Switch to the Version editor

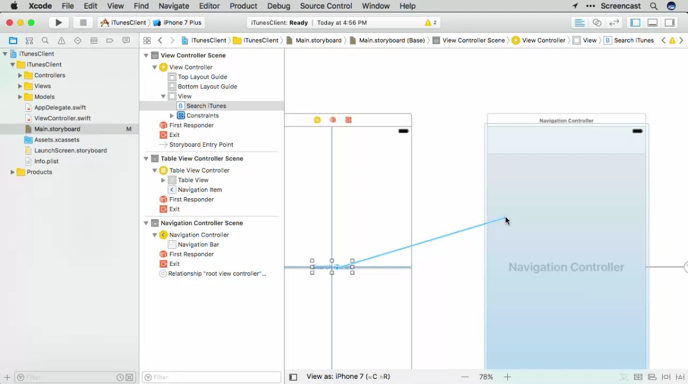tap(615, 22)
